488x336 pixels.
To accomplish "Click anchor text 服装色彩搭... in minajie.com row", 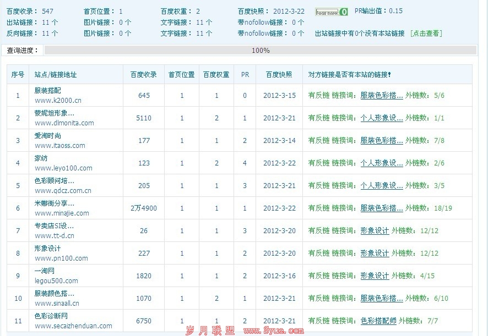I will pos(382,208).
